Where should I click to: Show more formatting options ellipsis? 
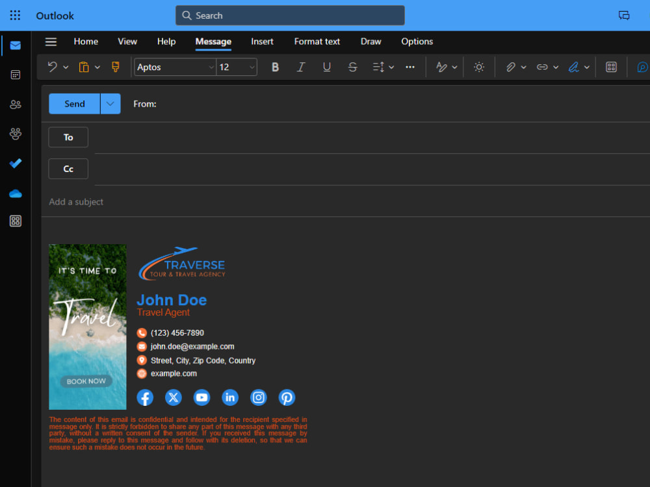[x=410, y=67]
